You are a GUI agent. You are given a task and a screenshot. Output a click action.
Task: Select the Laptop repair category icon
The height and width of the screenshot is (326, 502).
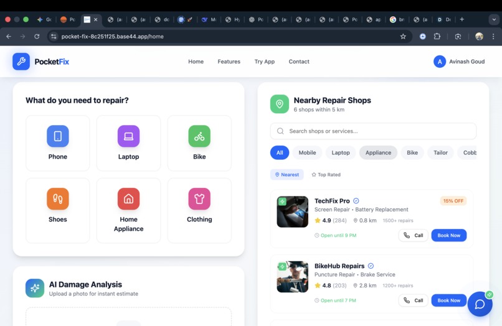(128, 136)
